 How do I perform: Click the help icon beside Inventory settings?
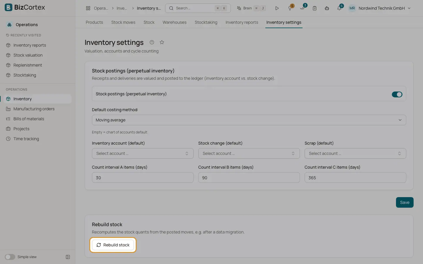[x=152, y=42]
